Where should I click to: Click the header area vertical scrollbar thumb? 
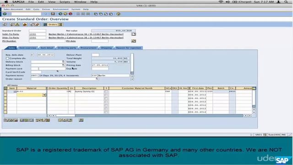[132, 73]
